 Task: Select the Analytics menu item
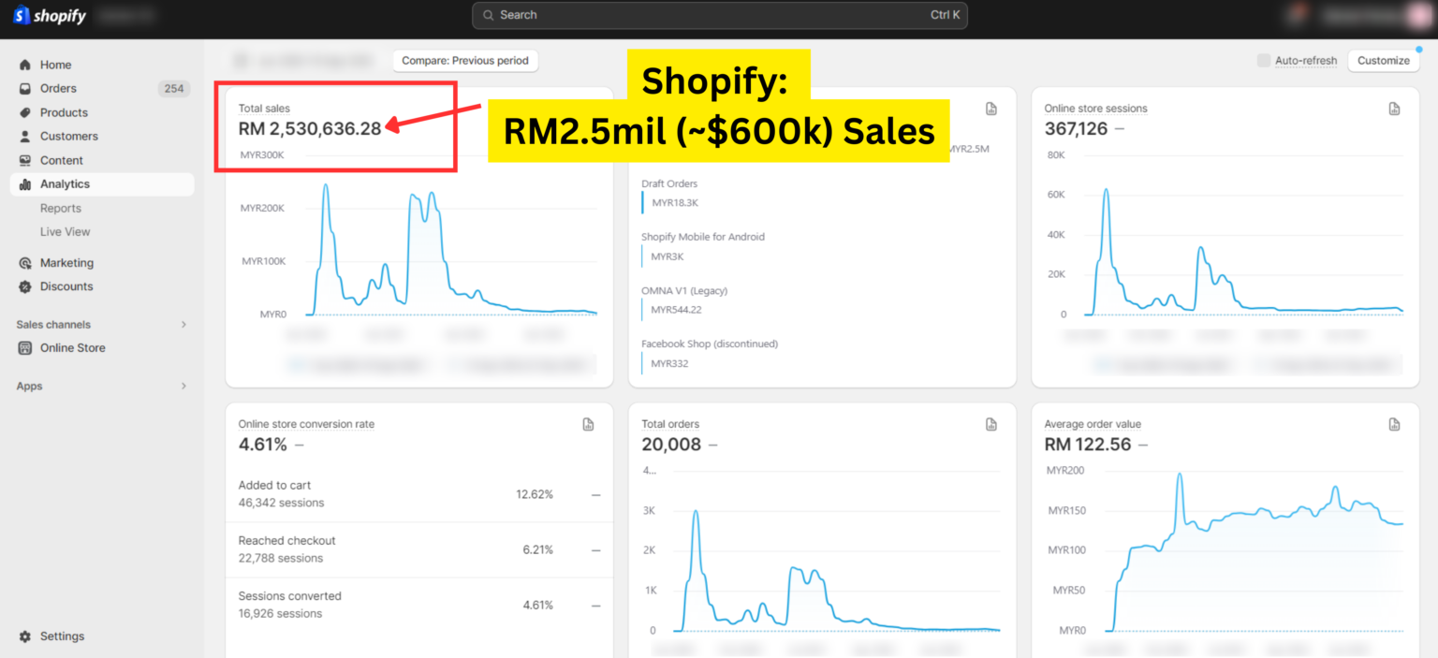[x=65, y=184]
